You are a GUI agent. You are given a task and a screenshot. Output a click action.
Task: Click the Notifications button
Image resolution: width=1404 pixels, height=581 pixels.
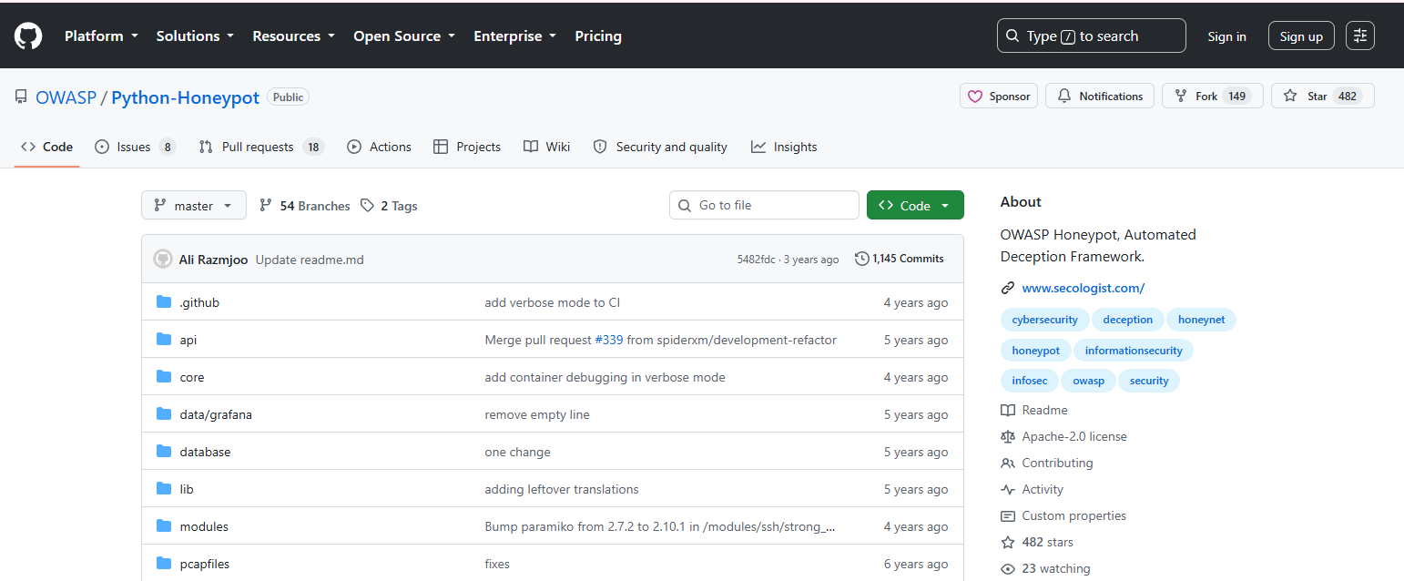tap(1100, 96)
